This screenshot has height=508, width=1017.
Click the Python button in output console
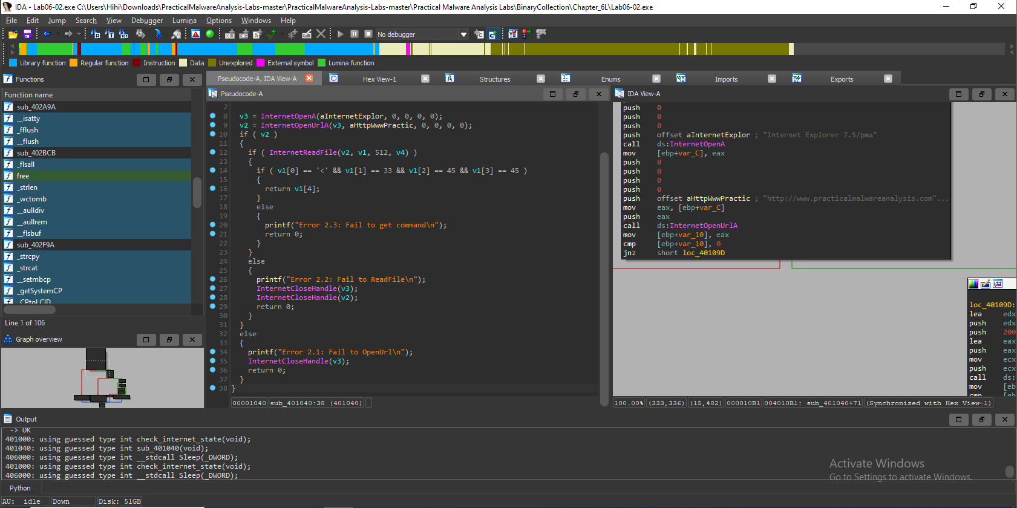[20, 488]
